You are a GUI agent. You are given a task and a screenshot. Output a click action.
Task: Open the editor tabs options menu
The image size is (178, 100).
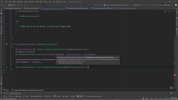[174, 8]
